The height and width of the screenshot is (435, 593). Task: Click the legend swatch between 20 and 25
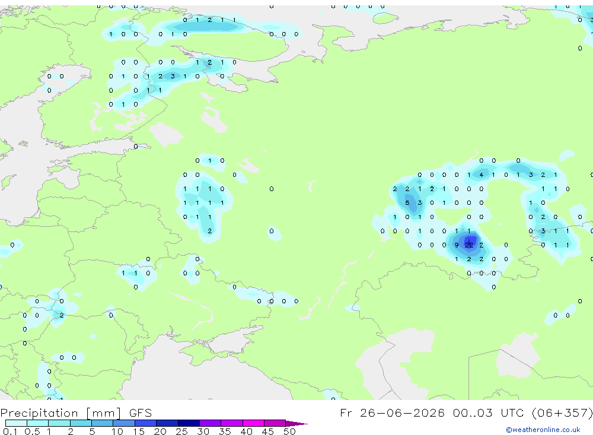tap(167, 423)
